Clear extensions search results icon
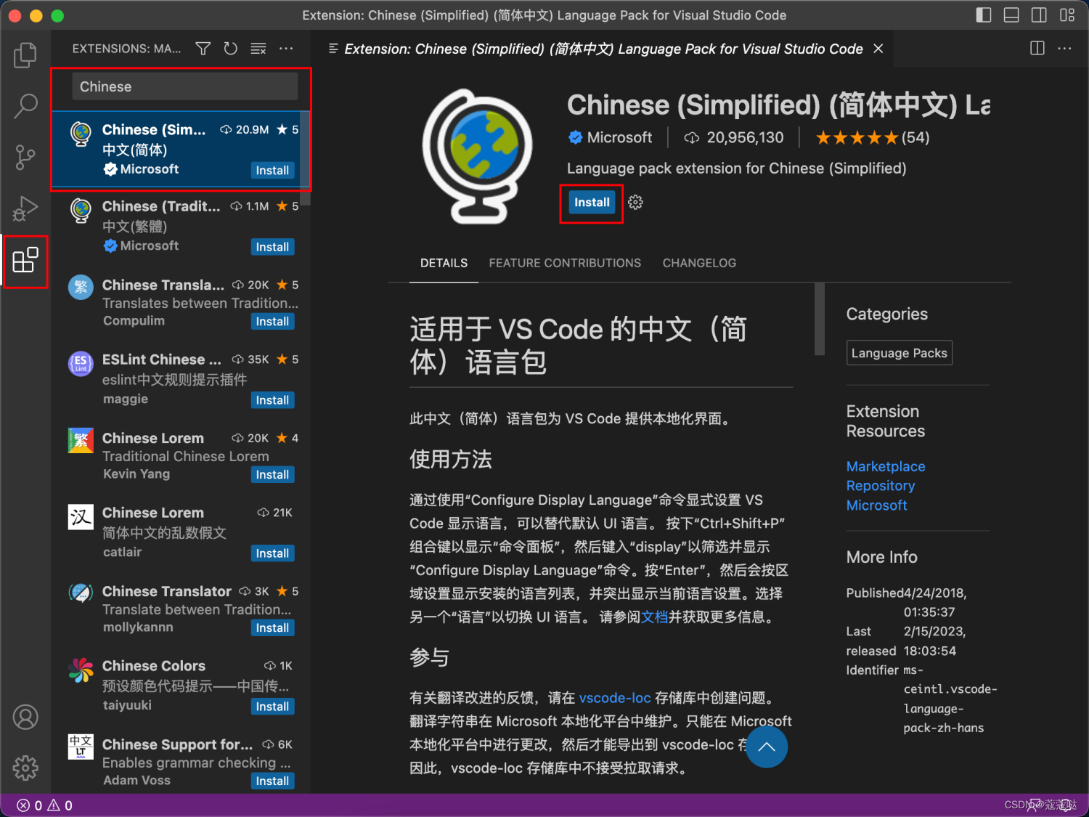Image resolution: width=1089 pixels, height=817 pixels. (x=258, y=49)
